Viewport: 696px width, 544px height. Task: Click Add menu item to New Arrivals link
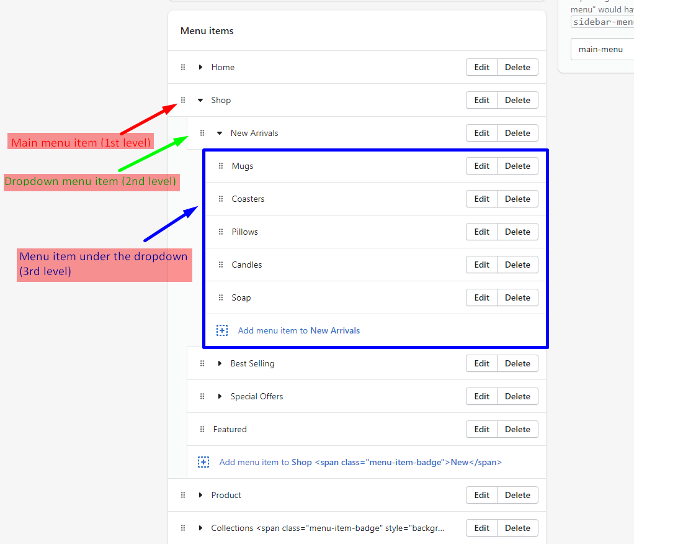tap(298, 330)
